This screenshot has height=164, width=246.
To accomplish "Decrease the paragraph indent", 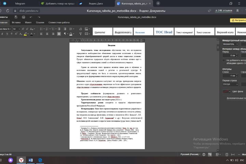I will 59,29.
